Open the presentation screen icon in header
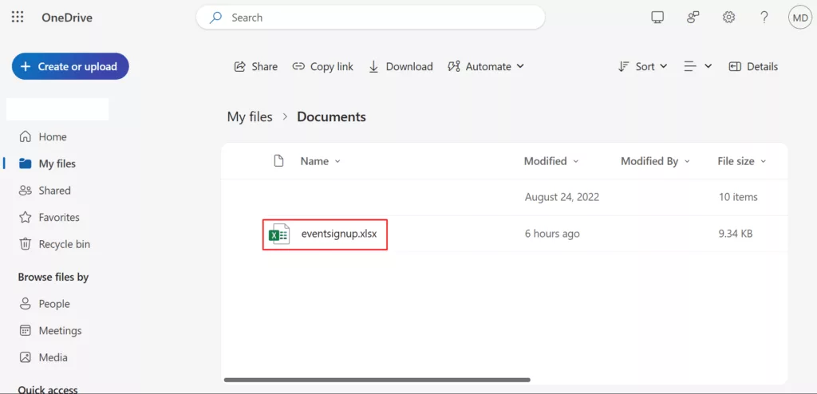 (657, 18)
